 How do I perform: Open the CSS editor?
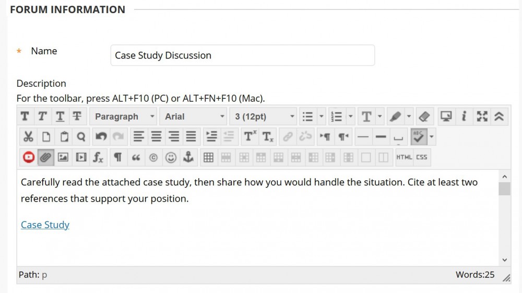[422, 157]
